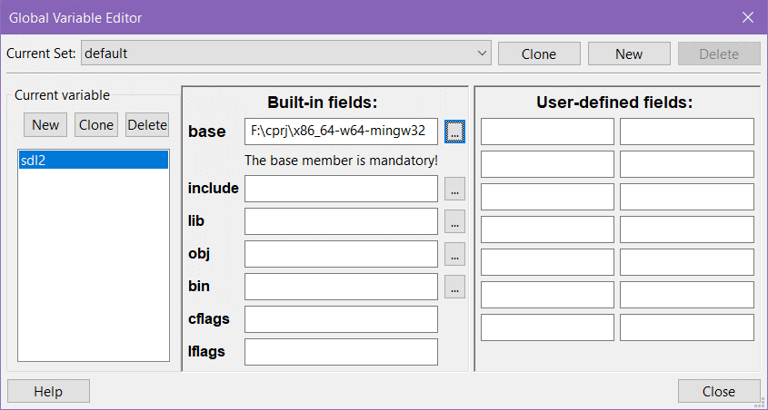768x410 pixels.
Task: Clone the current variable set
Action: (539, 54)
